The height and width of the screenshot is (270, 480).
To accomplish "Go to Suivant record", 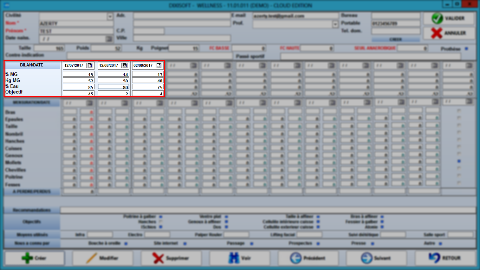I will pos(376,258).
